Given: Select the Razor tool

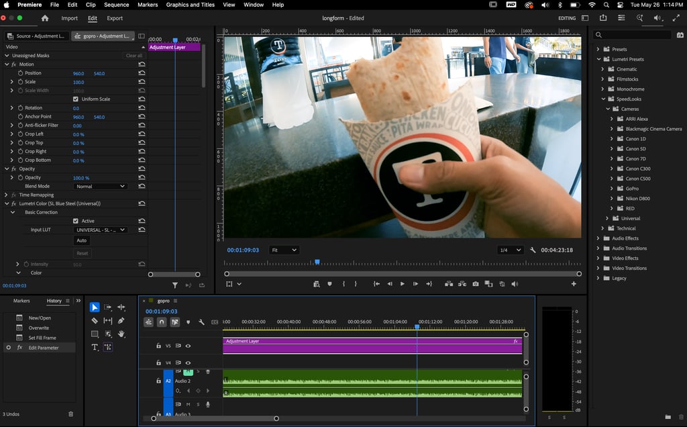Looking at the screenshot, I should [x=94, y=320].
